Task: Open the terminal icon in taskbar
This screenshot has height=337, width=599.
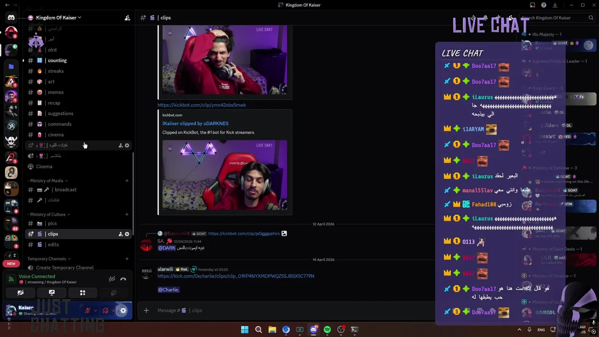Action: pos(354,330)
